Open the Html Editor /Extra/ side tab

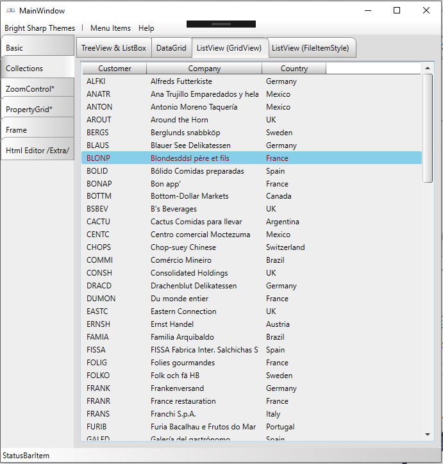coord(37,151)
